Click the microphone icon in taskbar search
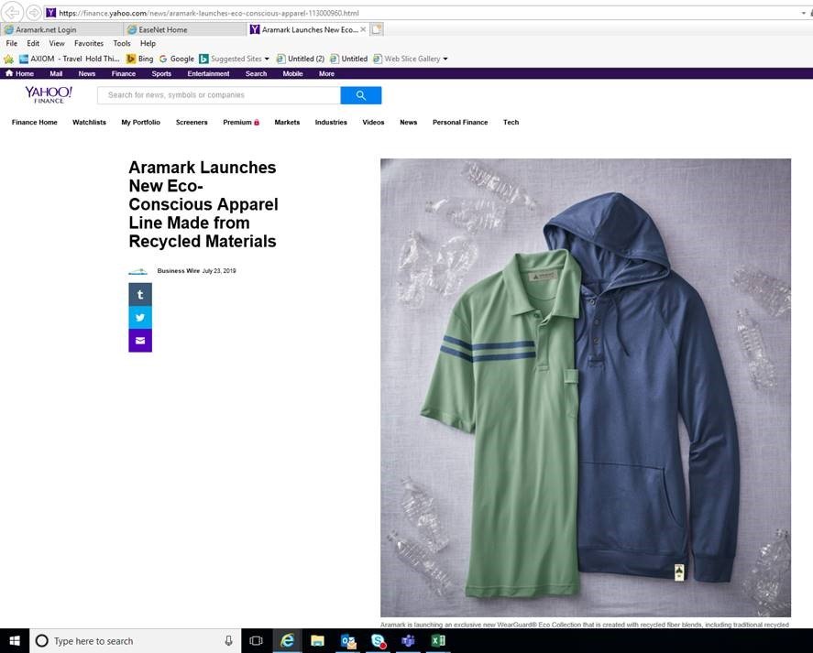This screenshot has height=653, width=813. pyautogui.click(x=228, y=640)
